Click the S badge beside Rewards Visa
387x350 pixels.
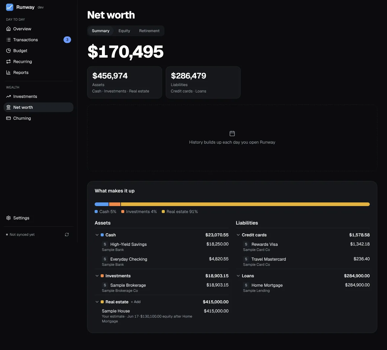[246, 244]
